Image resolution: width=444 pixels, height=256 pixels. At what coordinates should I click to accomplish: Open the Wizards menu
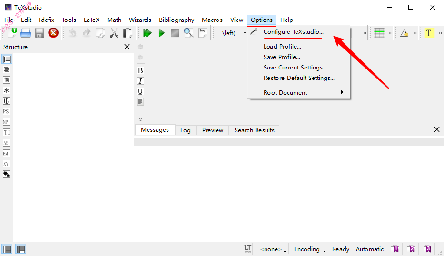point(140,20)
